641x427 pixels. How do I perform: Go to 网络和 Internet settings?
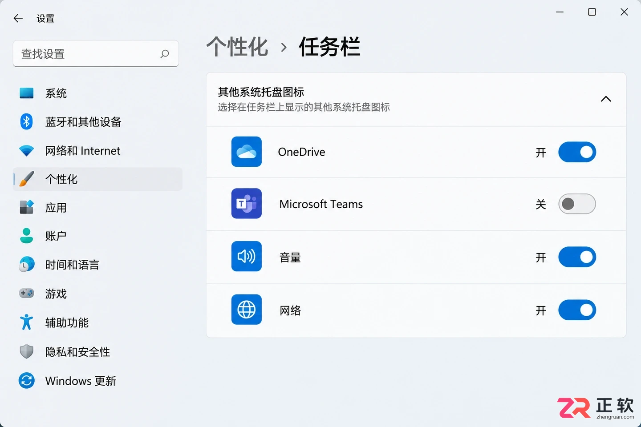click(x=97, y=151)
